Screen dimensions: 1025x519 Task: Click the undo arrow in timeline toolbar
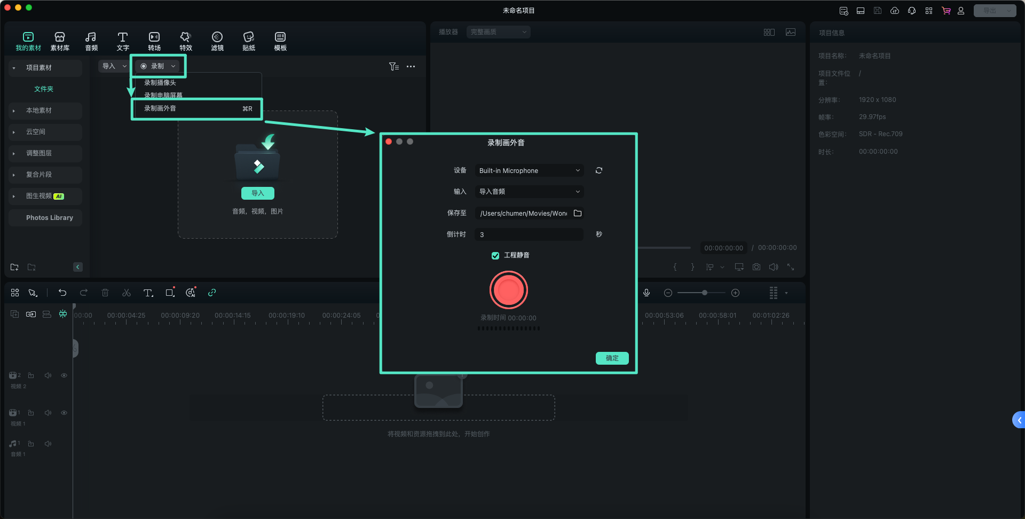coord(62,293)
